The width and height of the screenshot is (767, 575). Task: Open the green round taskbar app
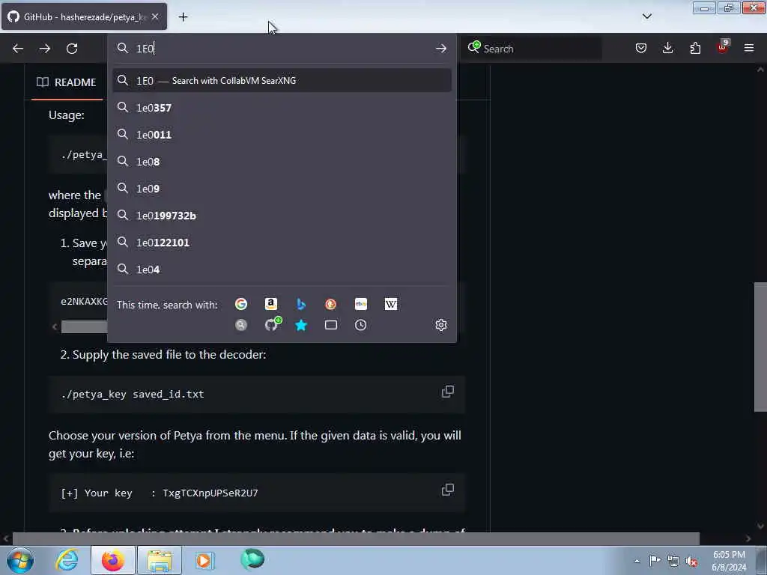[x=252, y=559]
